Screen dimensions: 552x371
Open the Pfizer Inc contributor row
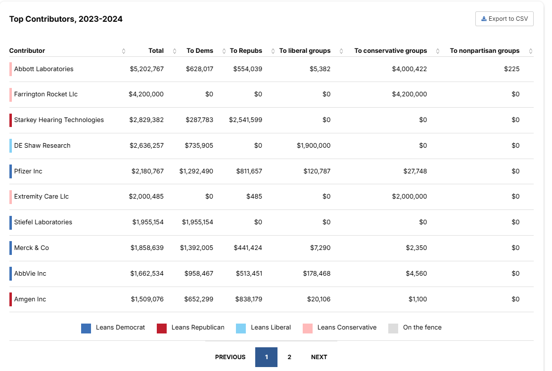pyautogui.click(x=28, y=171)
